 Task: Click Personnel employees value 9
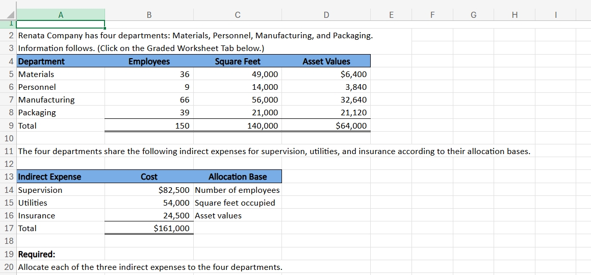[x=149, y=87]
